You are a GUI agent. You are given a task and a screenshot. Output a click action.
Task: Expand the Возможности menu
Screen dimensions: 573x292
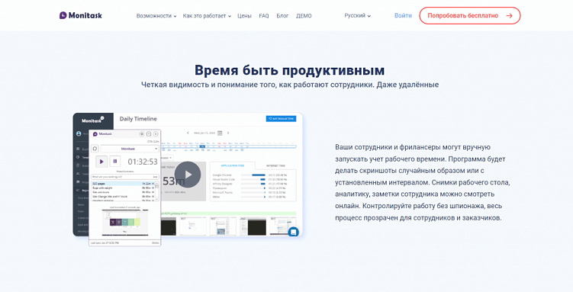pos(156,16)
